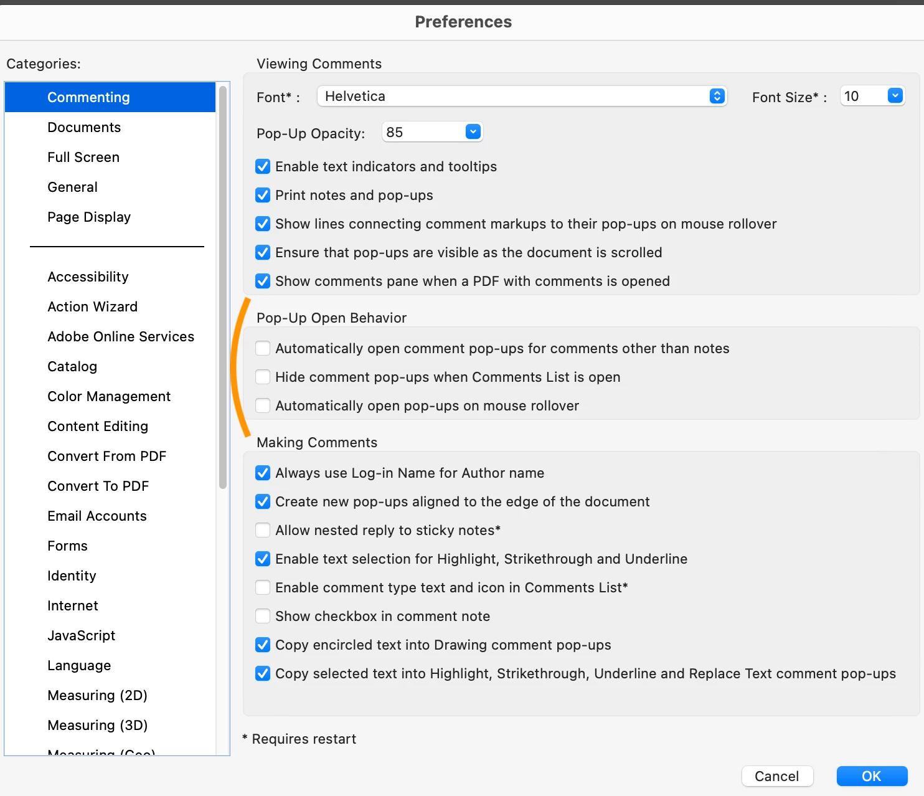Toggle Print notes and pop-ups checkbox
Image resolution: width=924 pixels, height=796 pixels.
coord(263,196)
